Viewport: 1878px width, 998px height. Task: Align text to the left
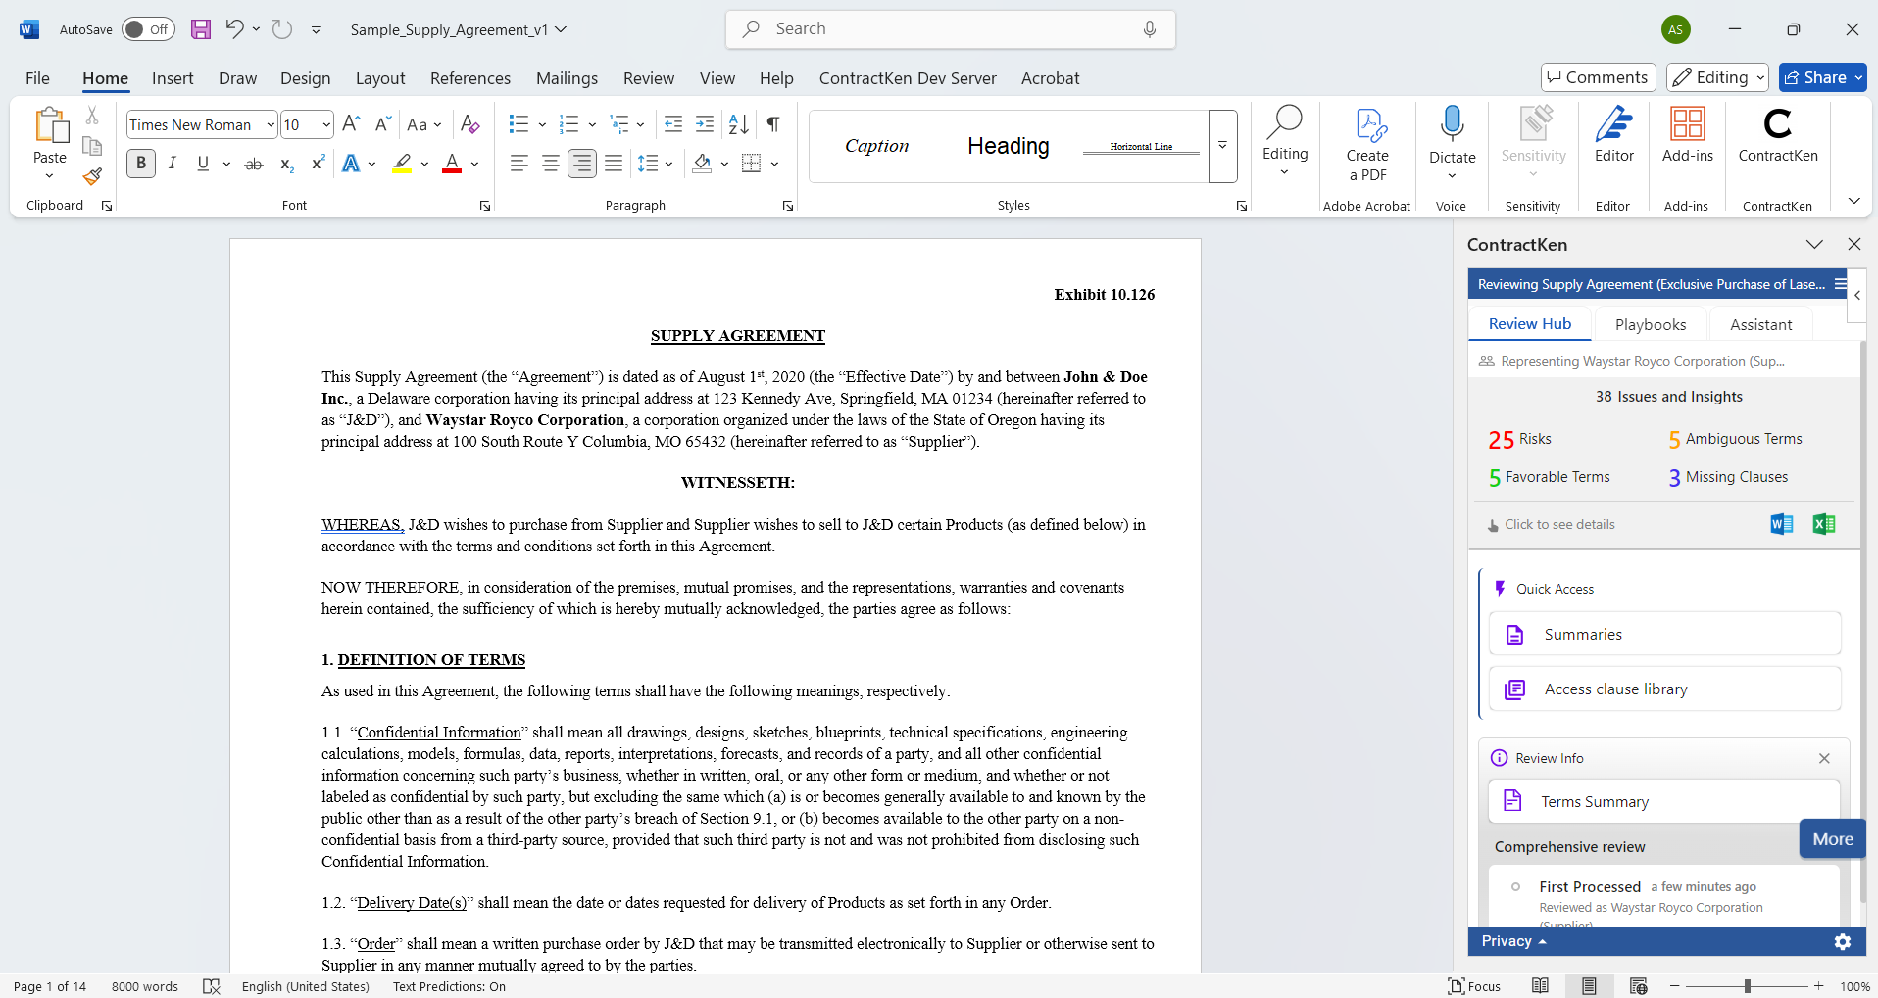(x=519, y=164)
